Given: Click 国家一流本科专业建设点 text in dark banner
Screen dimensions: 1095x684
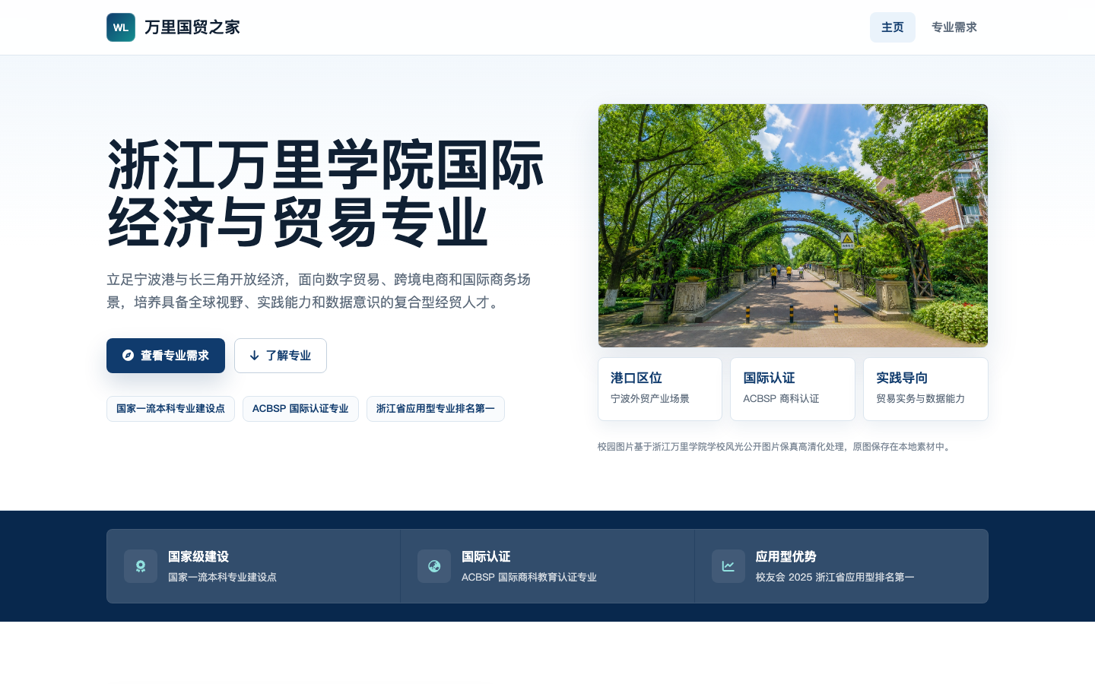Looking at the screenshot, I should click(x=222, y=578).
